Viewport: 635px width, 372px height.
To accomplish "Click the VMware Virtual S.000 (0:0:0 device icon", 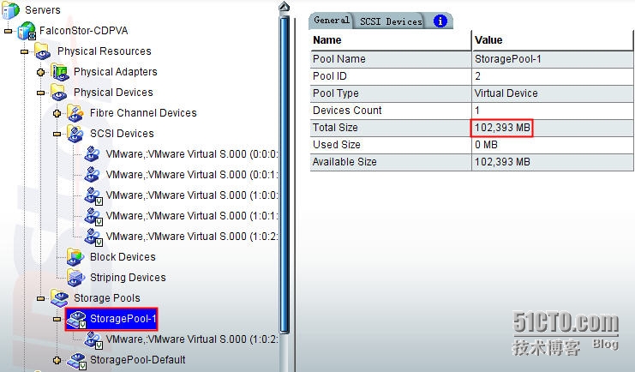I will point(93,154).
